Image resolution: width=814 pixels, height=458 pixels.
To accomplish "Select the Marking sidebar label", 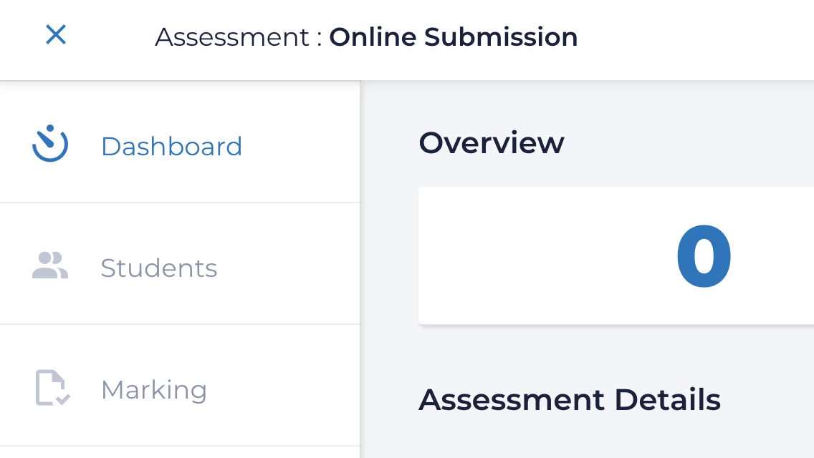I will coord(153,390).
